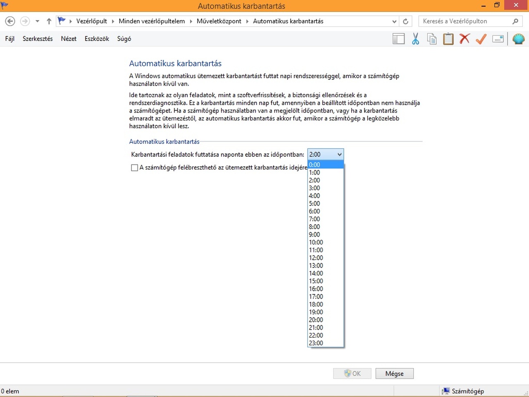The image size is (529, 397).
Task: Click the window system menu flag icon
Action: point(5,5)
